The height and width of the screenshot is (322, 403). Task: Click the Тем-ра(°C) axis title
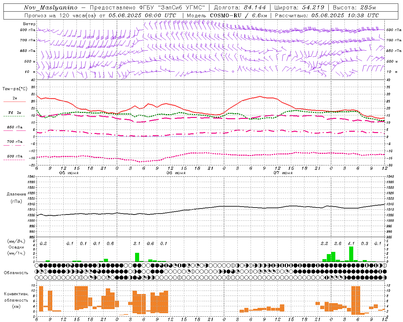tap(15, 89)
